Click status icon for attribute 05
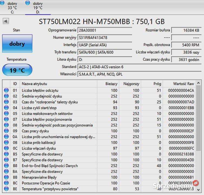Screen dimensions: 204x195 click(6, 113)
